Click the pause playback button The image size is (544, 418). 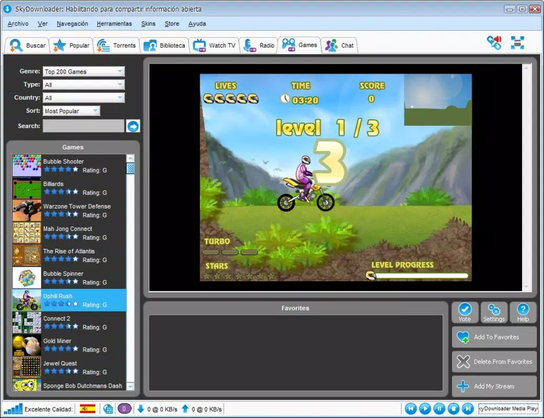(439, 409)
